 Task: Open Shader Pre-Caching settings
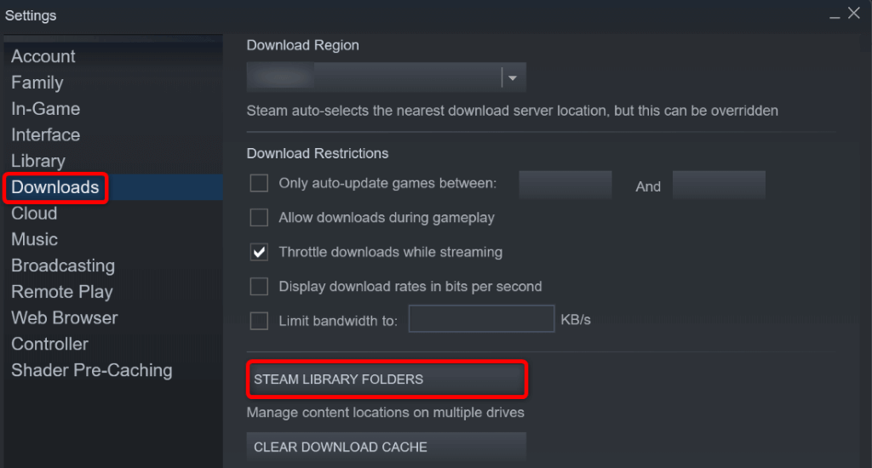92,370
